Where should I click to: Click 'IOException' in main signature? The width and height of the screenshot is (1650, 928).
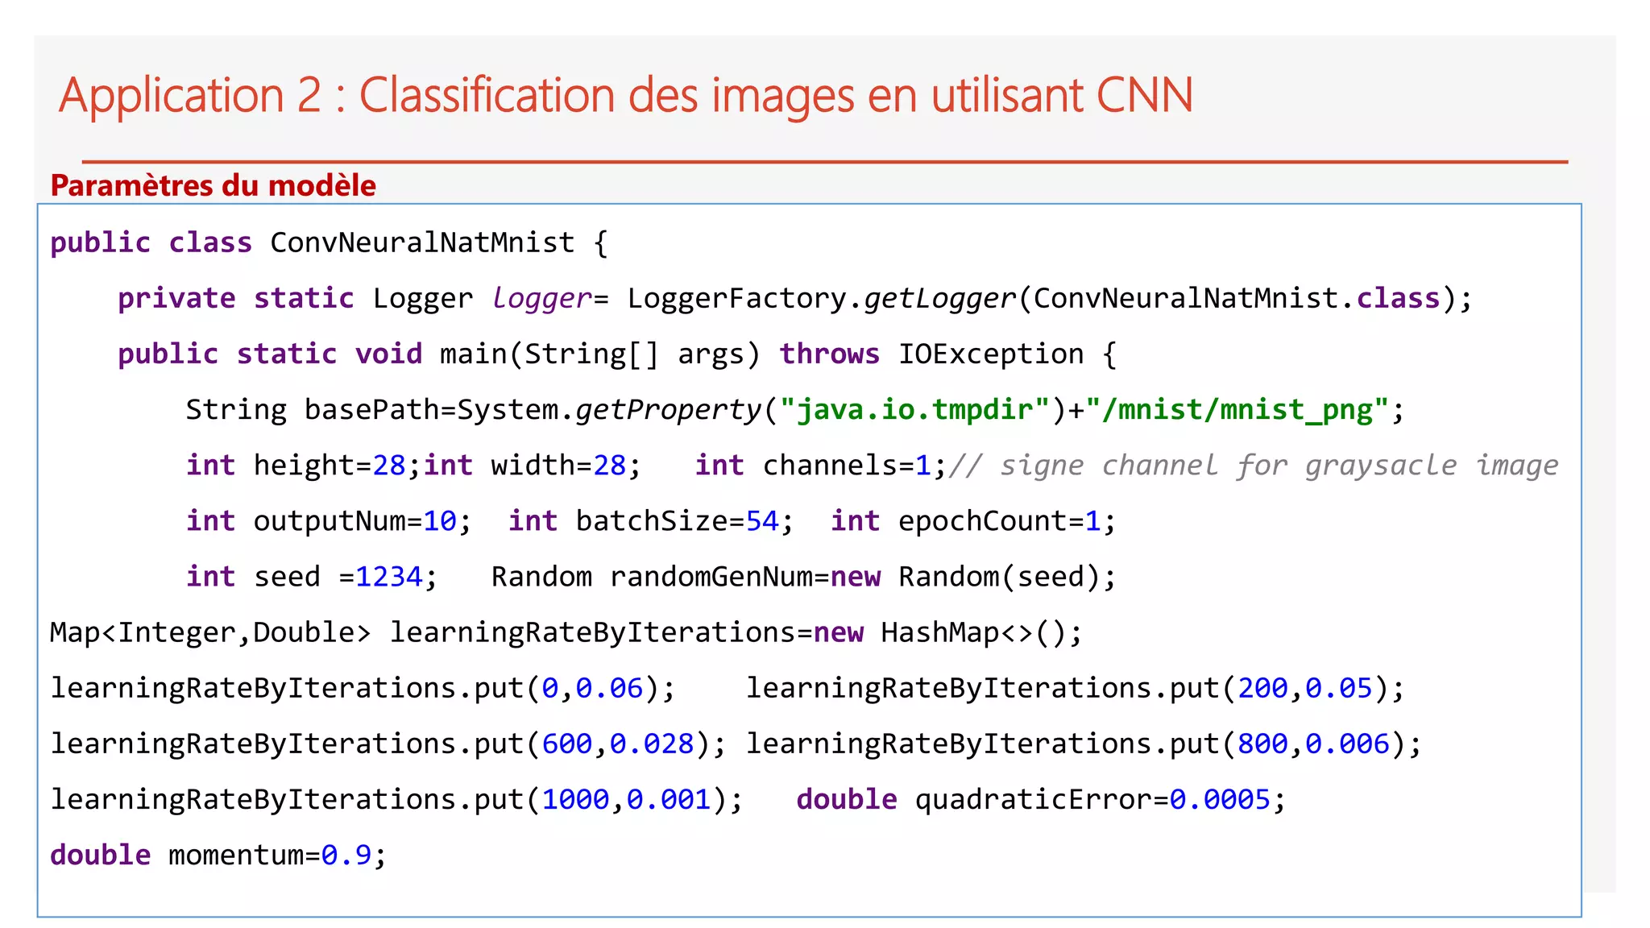pos(991,354)
